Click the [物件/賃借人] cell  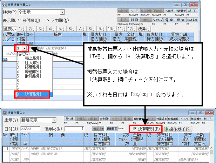(193, 160)
